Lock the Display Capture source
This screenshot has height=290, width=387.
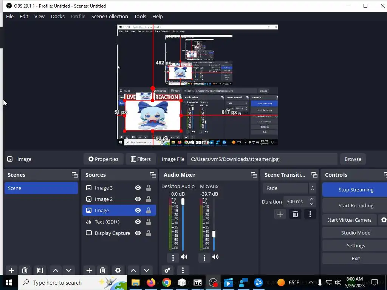pyautogui.click(x=148, y=233)
